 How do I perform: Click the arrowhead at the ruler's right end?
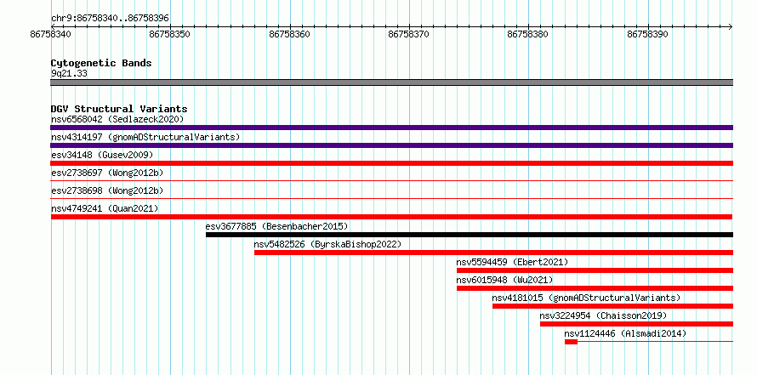pyautogui.click(x=731, y=26)
